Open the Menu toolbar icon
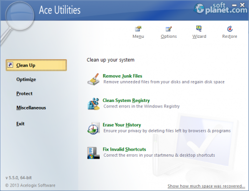 pos(138,29)
